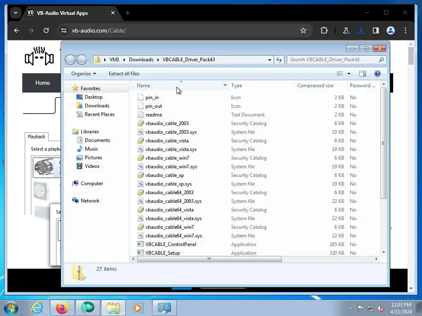Viewport: 422px width, 316px height.
Task: Open Recent Places in the navigation pane
Action: [100, 114]
